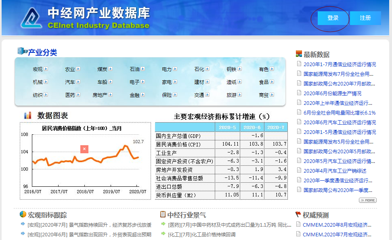Expand the 宏观 category arrow
The image size is (392, 240).
click(x=46, y=69)
